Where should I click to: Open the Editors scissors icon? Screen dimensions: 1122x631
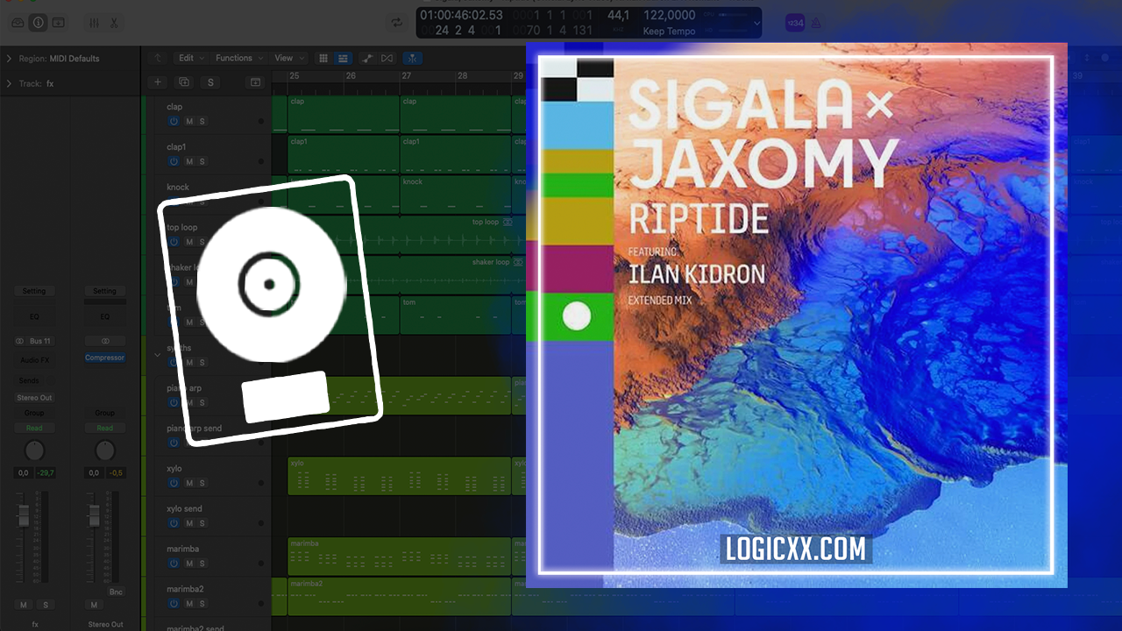[114, 23]
